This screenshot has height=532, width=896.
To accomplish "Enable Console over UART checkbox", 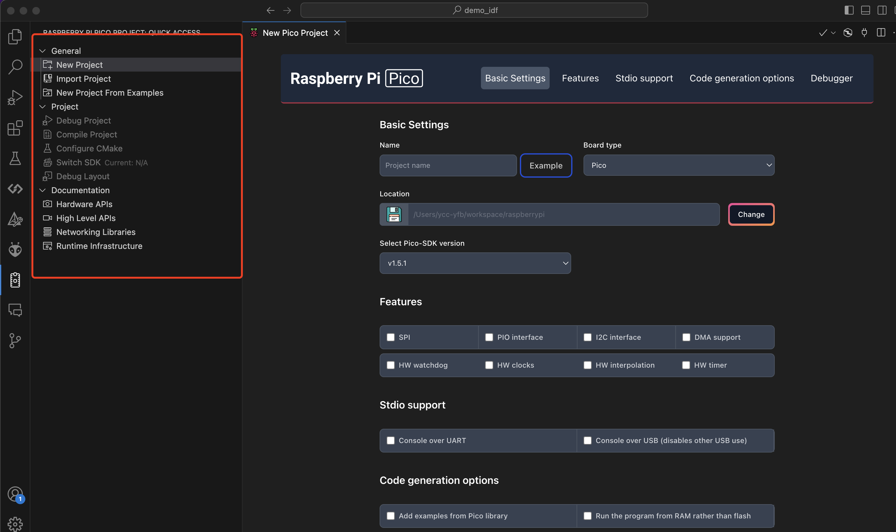I will (391, 440).
